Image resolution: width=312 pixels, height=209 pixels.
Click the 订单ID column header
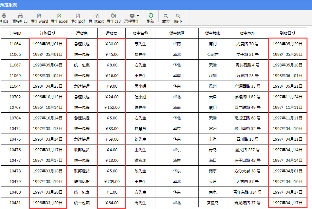click(x=15, y=33)
